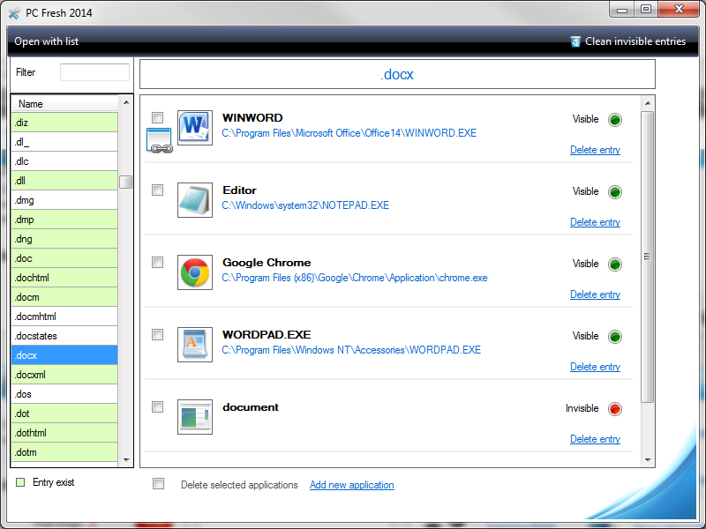Tick the Entry exist checkbox
This screenshot has width=706, height=529.
click(20, 482)
